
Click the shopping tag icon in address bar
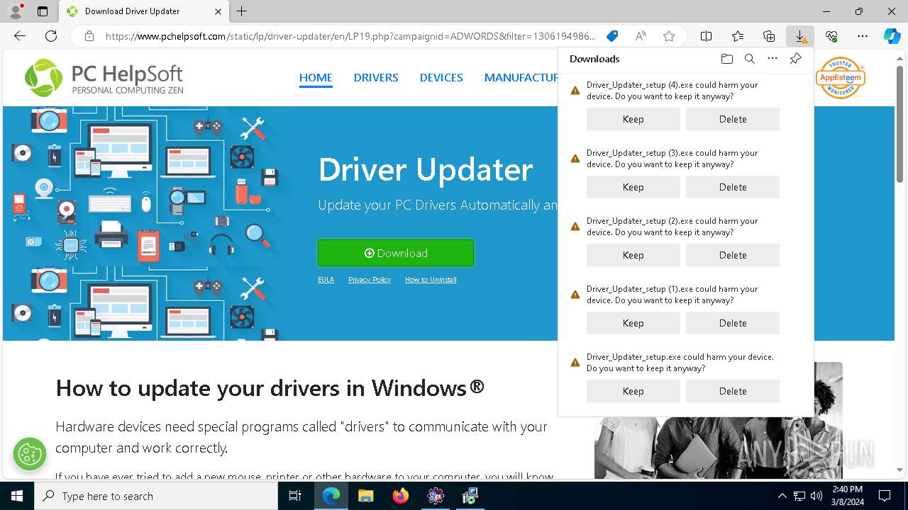click(x=612, y=36)
